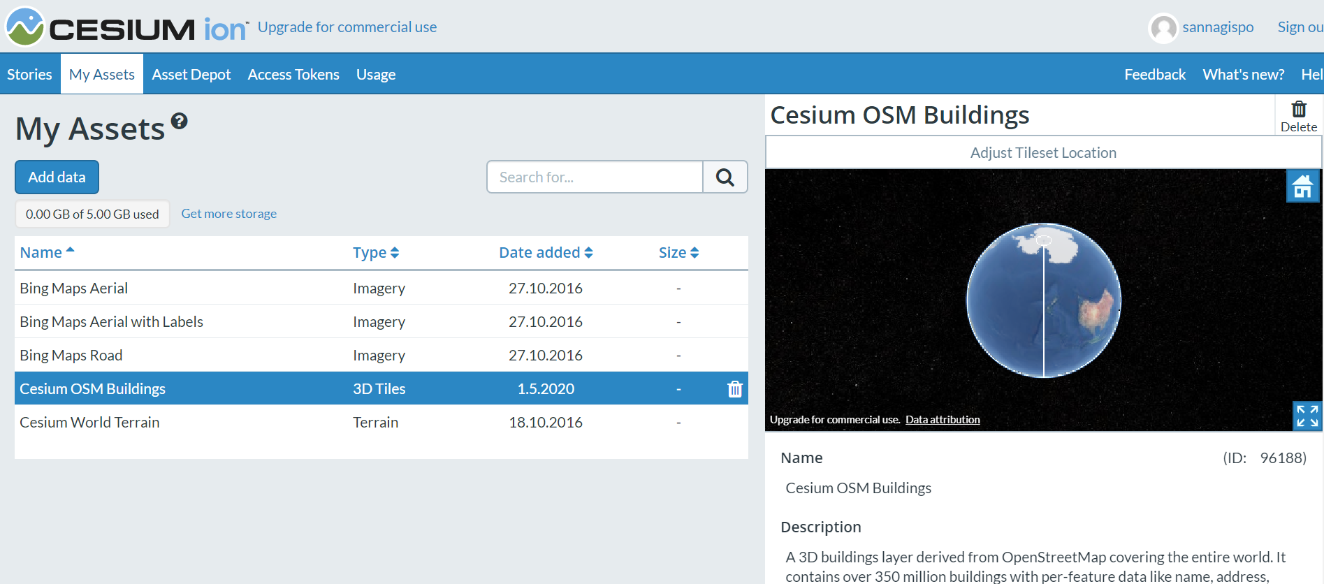Click the Terrain type cell
The image size is (1324, 584).
[376, 423]
